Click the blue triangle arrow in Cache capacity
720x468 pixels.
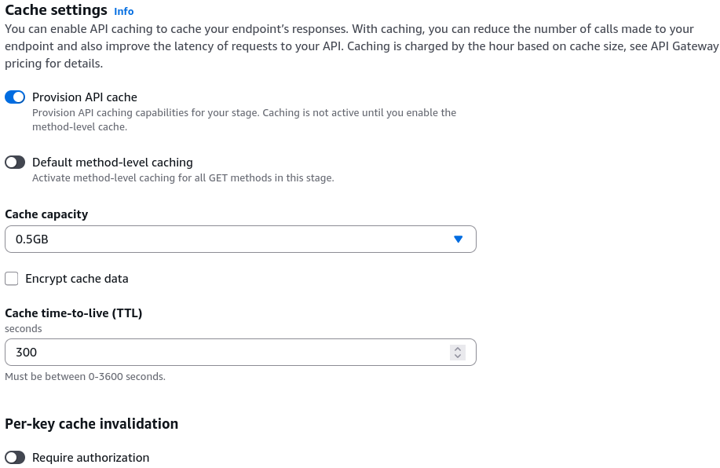coord(458,239)
